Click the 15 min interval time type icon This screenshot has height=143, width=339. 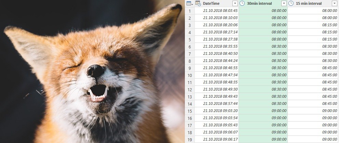point(291,3)
